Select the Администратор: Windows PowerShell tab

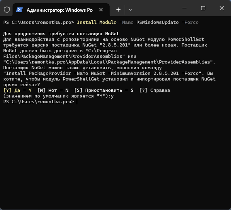tap(61, 10)
